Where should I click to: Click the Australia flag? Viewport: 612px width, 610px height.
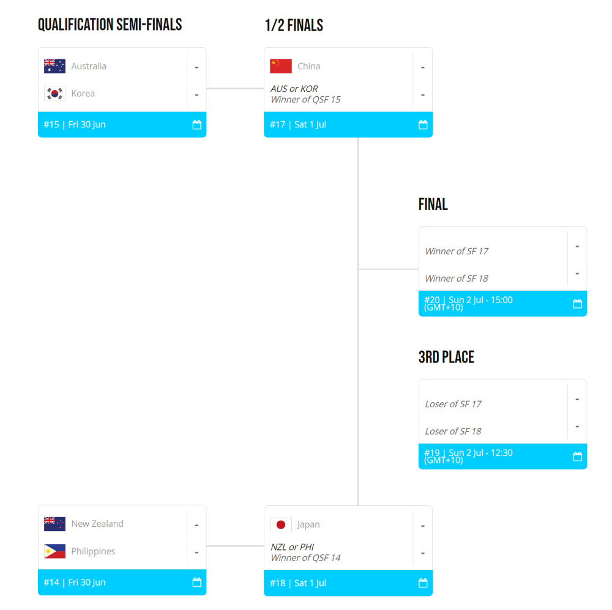coord(54,66)
